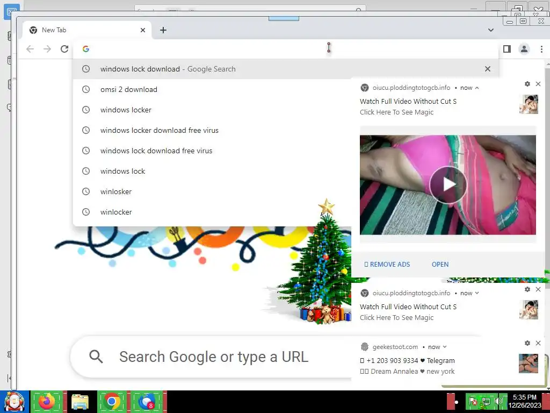Open settings gear of top notification
Screen dimensions: 550x413
(527, 84)
